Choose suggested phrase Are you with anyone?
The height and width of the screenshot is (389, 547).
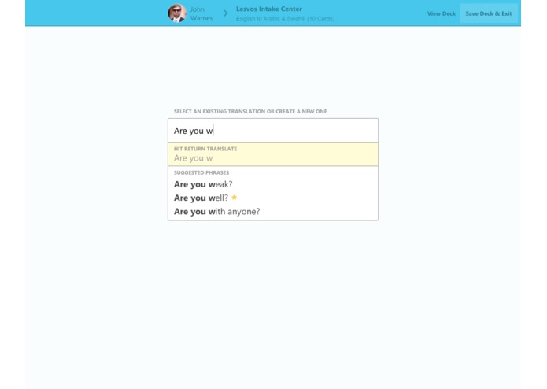[x=216, y=211]
